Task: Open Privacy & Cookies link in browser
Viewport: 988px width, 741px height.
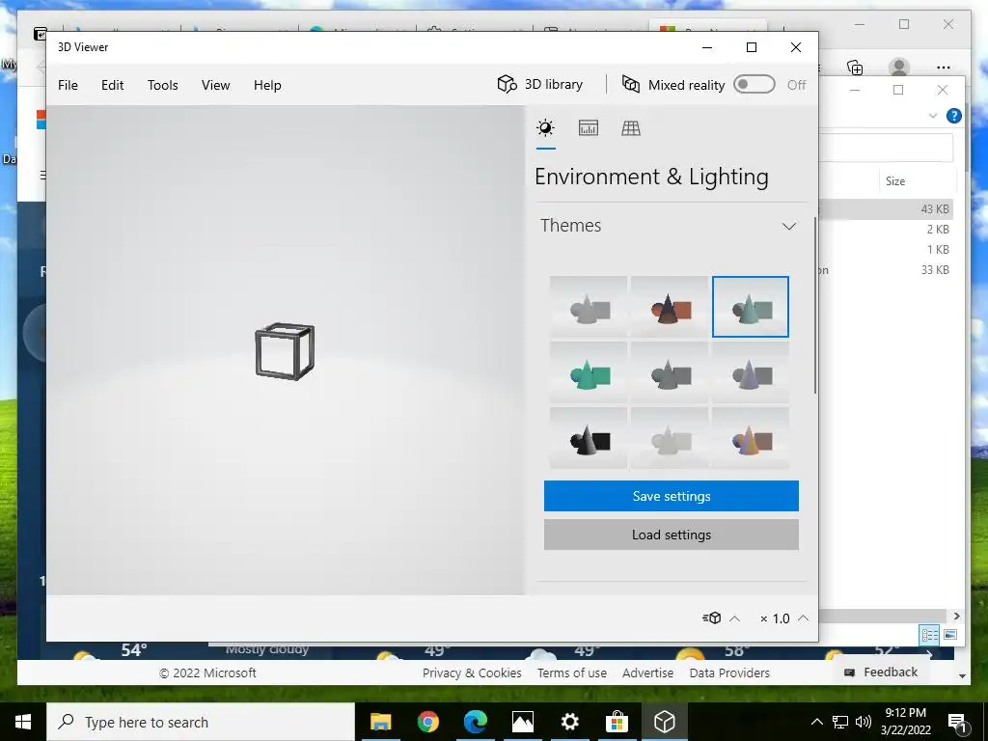Action: pyautogui.click(x=472, y=672)
